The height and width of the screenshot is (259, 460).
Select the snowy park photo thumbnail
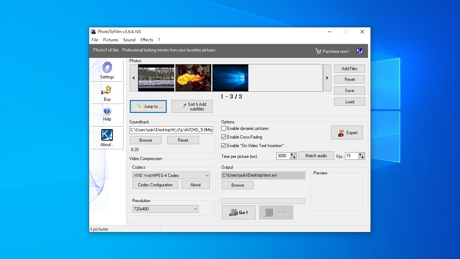click(x=156, y=78)
